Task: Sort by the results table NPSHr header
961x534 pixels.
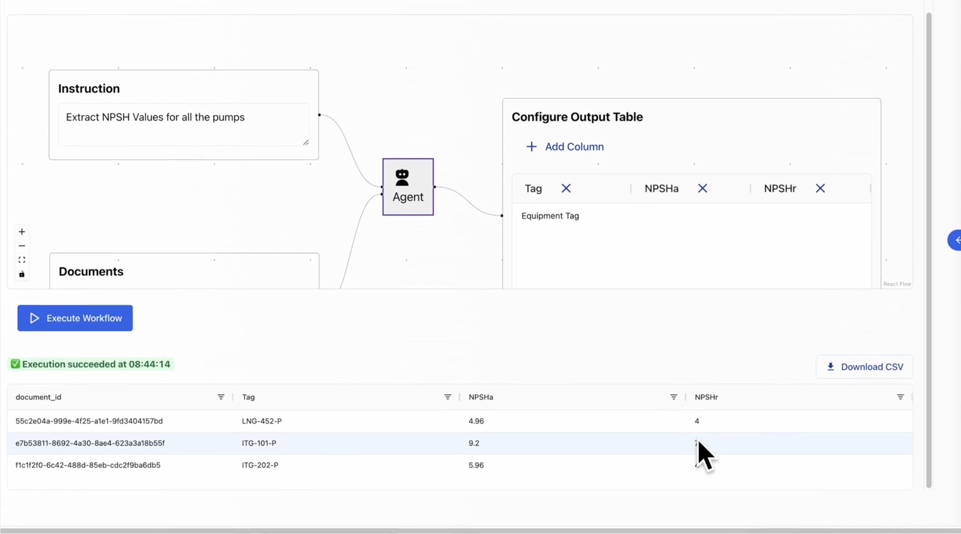Action: pyautogui.click(x=706, y=397)
